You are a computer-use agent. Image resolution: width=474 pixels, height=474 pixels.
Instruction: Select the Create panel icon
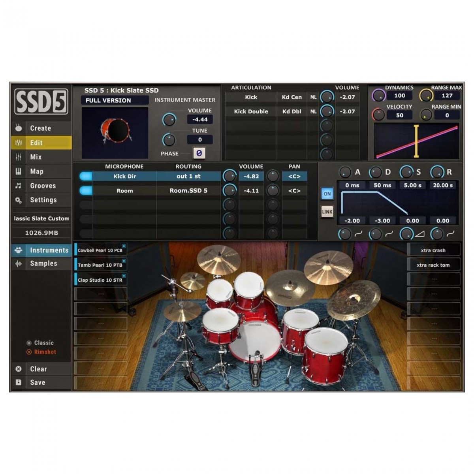click(x=18, y=128)
